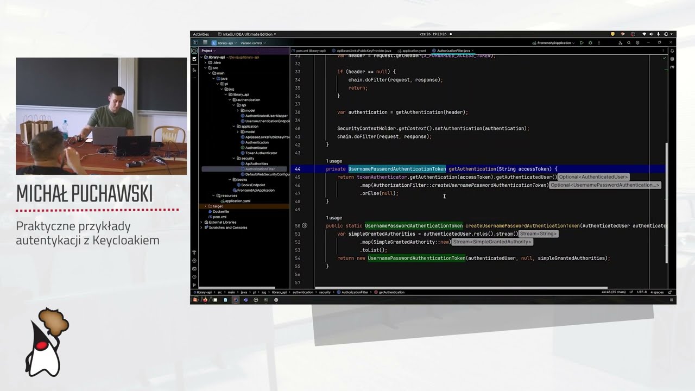The height and width of the screenshot is (391, 695).
Task: Launch Firefox from the bottom taskbar
Action: [x=205, y=300]
